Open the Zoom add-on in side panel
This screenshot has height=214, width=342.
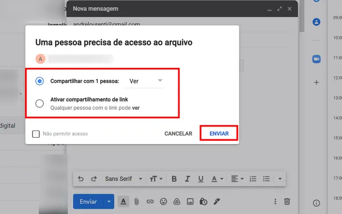316,59
